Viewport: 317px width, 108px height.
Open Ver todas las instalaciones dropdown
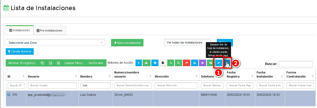[x=187, y=42]
